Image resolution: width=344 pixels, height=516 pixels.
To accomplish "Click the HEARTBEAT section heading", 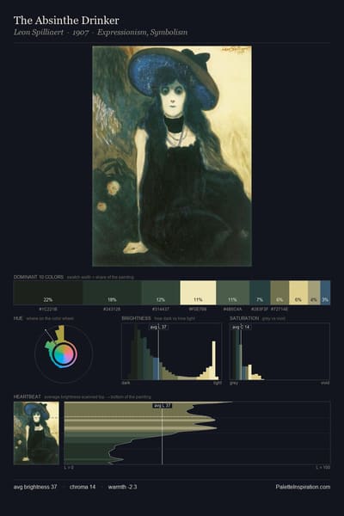I will click(x=28, y=396).
